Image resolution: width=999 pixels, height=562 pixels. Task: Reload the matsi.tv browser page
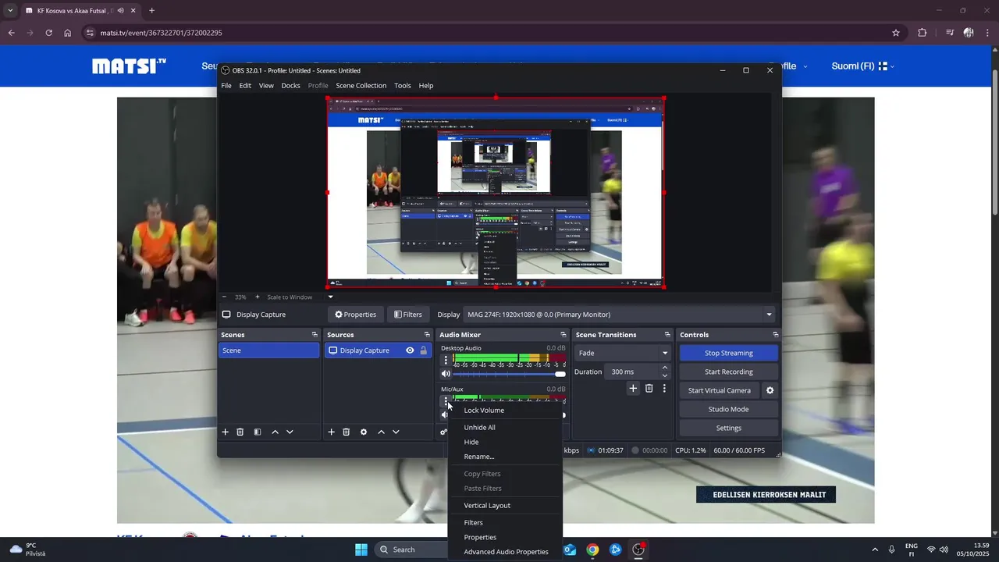pos(48,33)
